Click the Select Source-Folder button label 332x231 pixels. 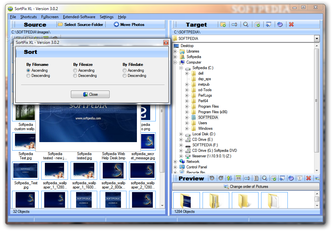pyautogui.click(x=84, y=25)
